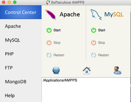Open the MySQL sidebar section

[21, 40]
